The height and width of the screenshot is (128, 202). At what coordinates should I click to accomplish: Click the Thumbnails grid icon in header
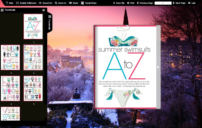[x=2, y=10]
